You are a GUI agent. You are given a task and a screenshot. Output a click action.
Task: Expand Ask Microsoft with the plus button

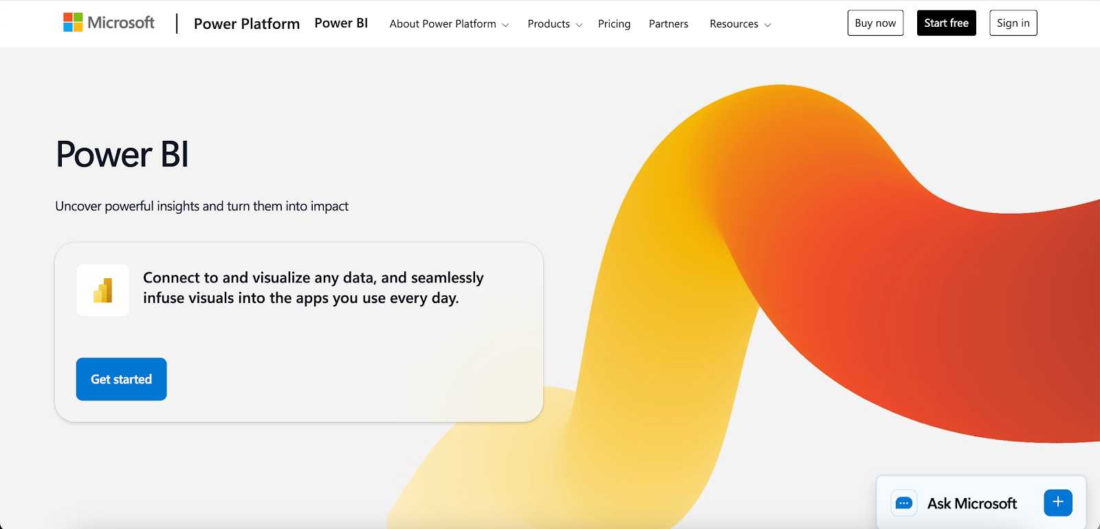(x=1058, y=502)
